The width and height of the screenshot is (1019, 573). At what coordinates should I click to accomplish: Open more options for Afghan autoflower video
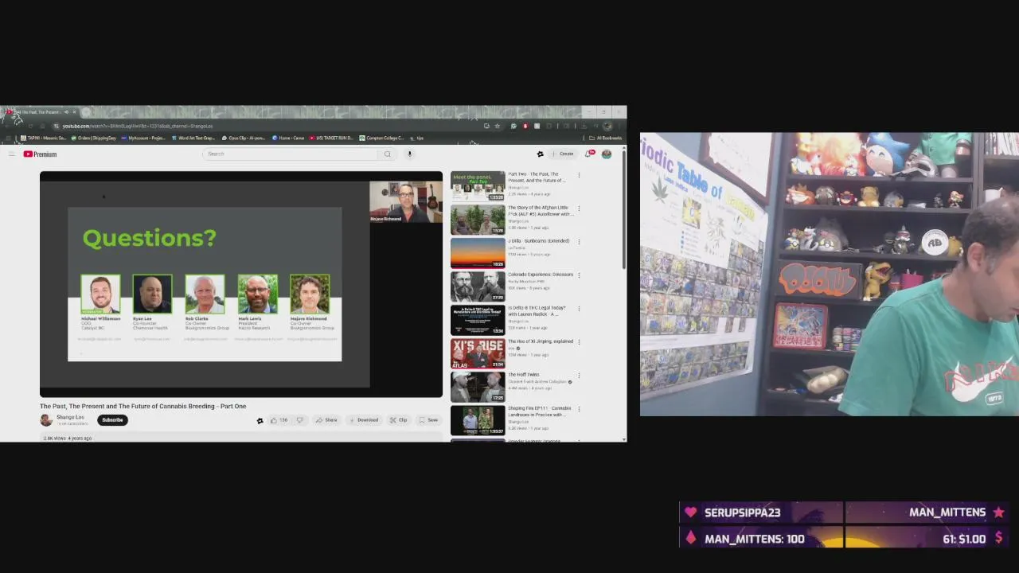(579, 209)
